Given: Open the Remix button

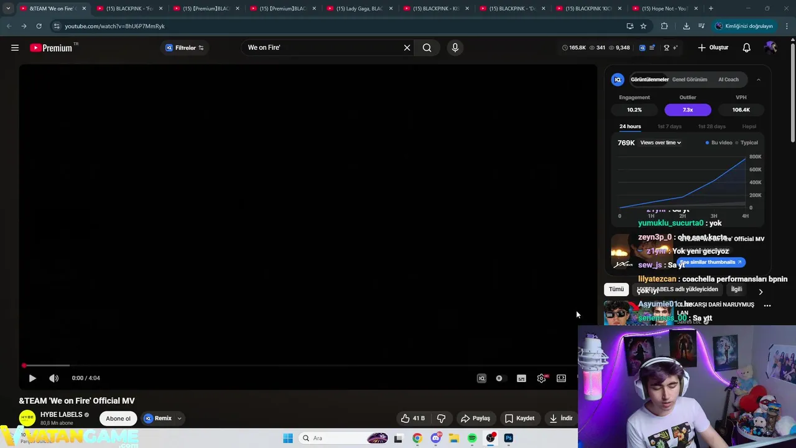Looking at the screenshot, I should 158,419.
